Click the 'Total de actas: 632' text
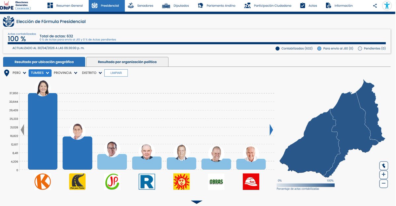This screenshot has height=206, width=396. (56, 36)
